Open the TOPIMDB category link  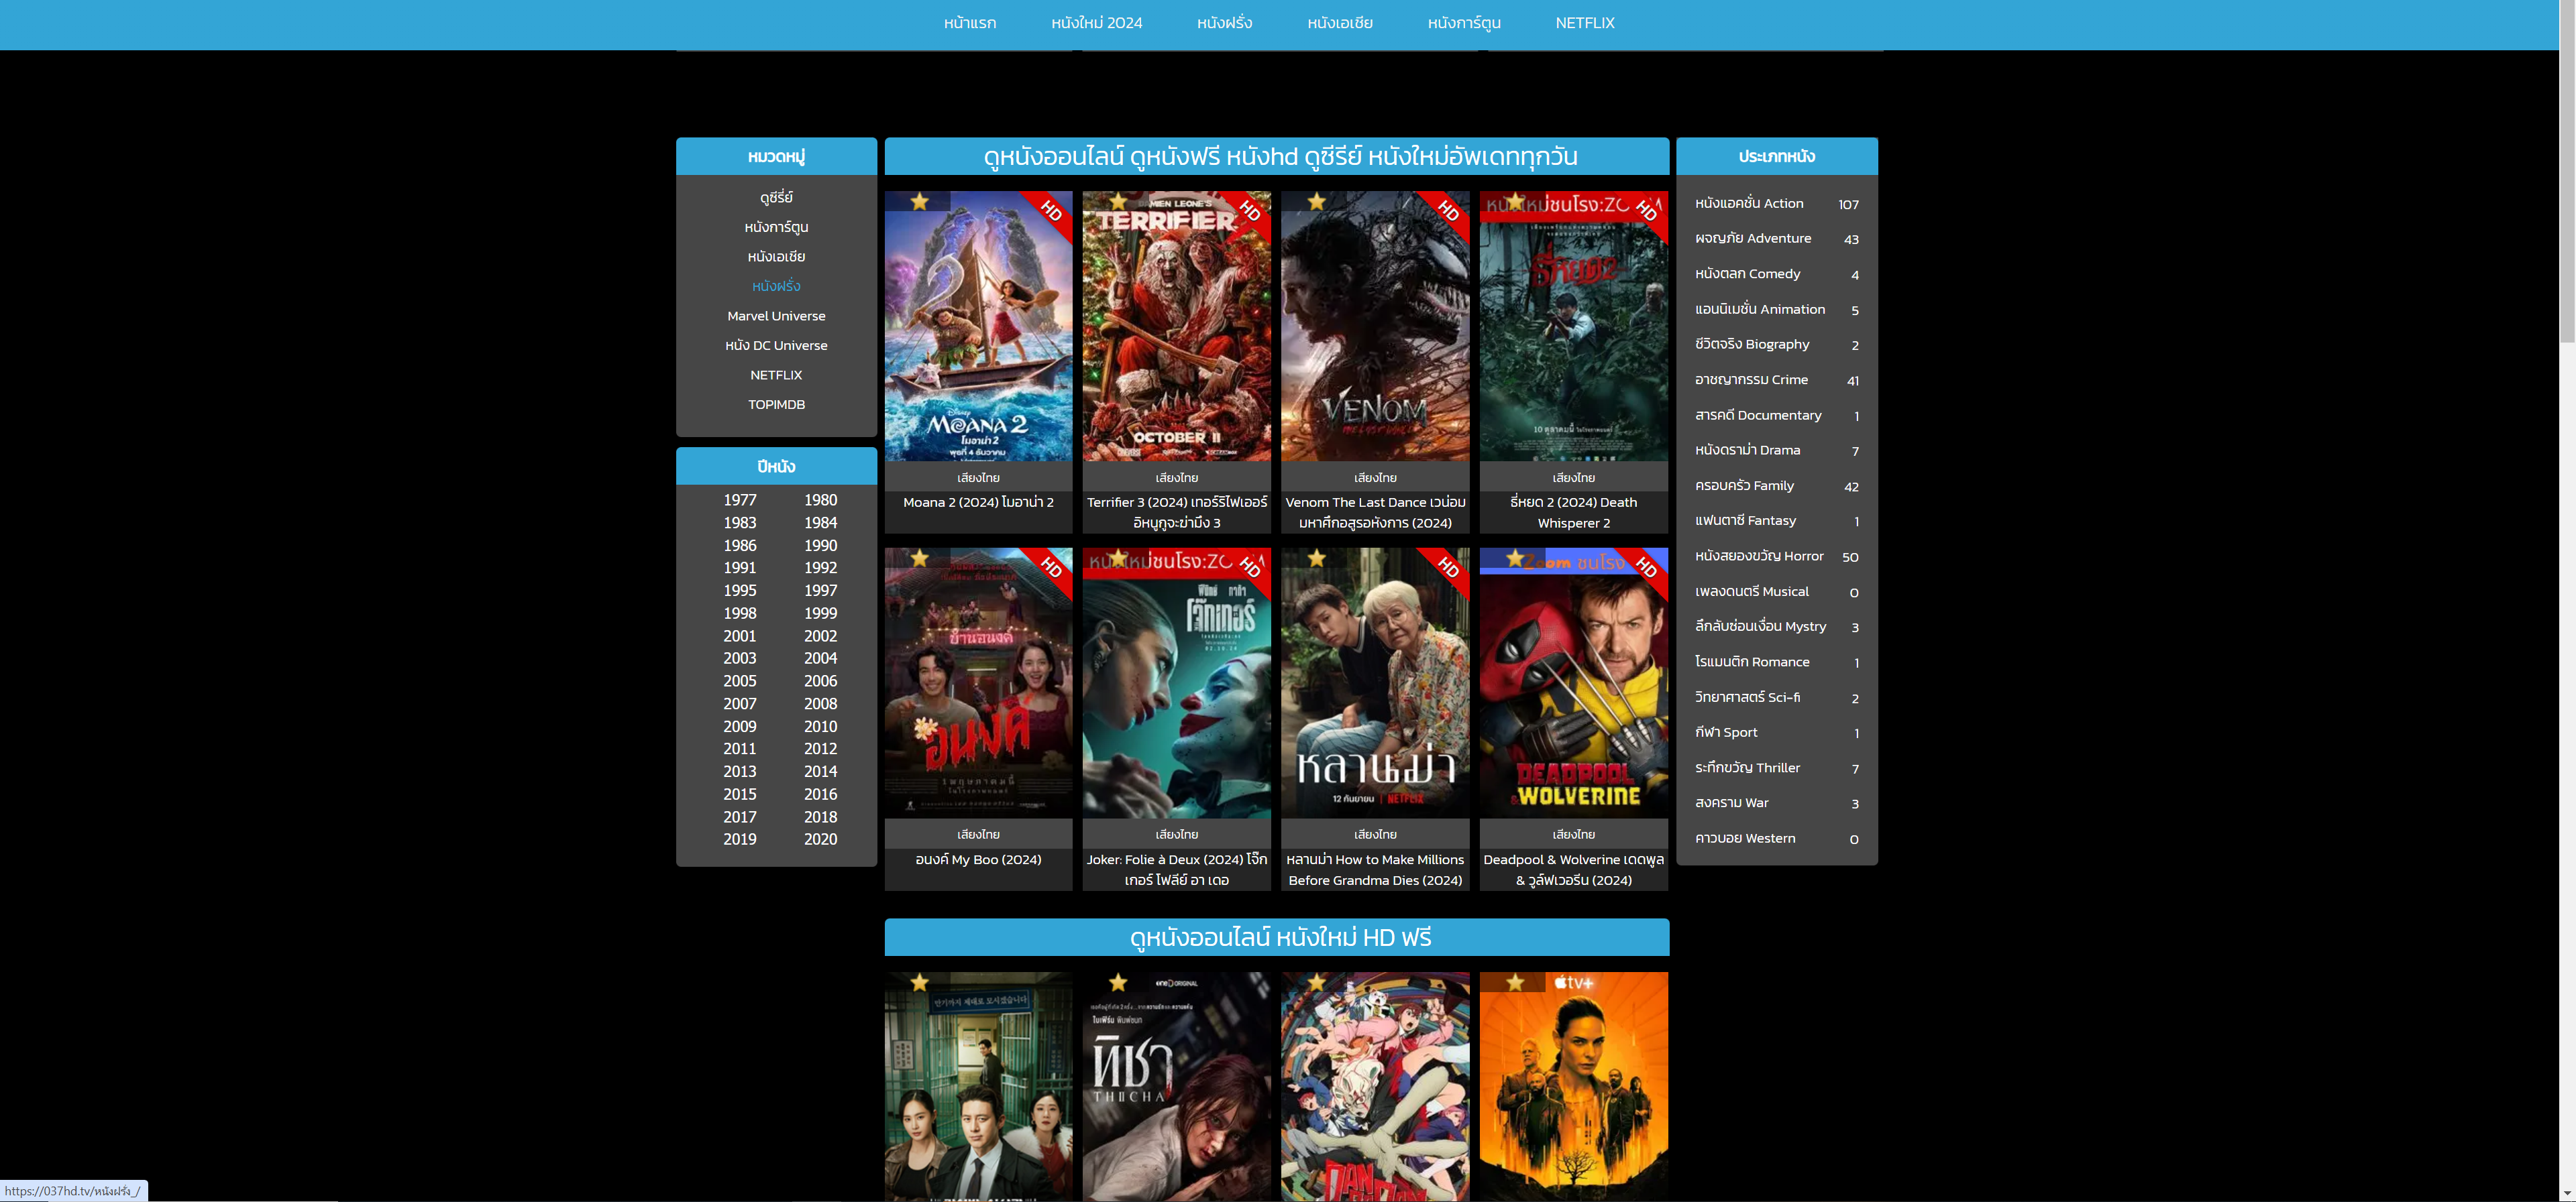776,405
